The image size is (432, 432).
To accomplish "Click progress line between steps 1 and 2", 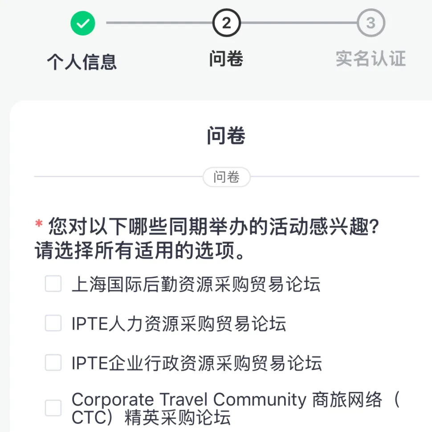I will (x=159, y=23).
